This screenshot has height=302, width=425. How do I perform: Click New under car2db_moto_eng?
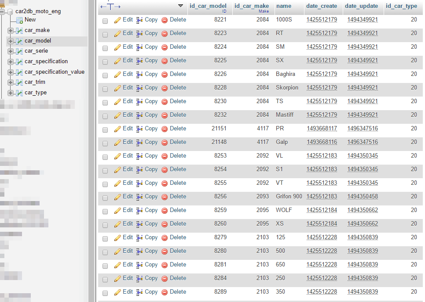point(30,19)
